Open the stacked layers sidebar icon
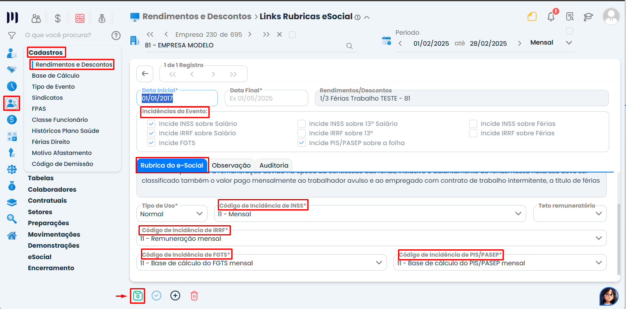The width and height of the screenshot is (626, 309). pos(12,203)
